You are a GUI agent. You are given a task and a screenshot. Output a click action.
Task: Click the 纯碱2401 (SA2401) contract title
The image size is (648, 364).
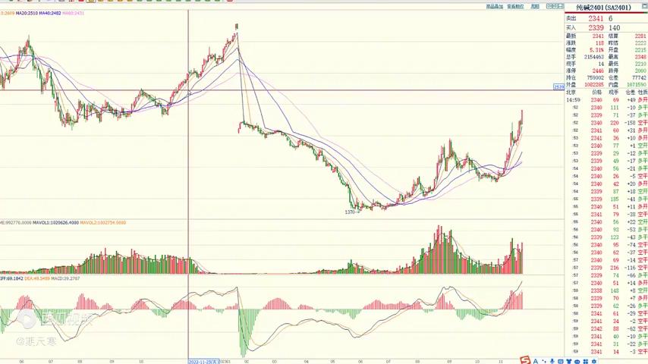coord(603,8)
